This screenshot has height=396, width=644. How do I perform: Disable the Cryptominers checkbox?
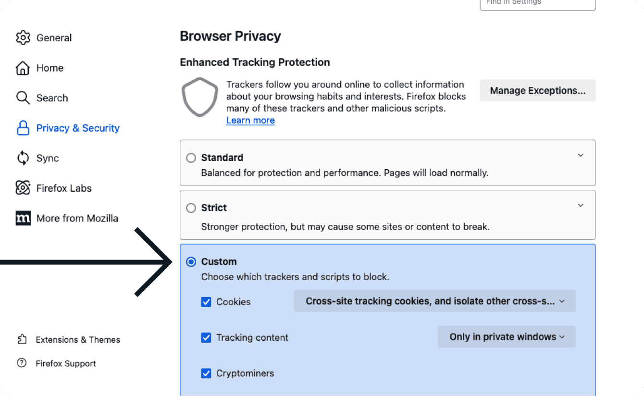click(206, 373)
